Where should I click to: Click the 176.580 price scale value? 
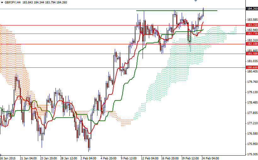(252, 134)
